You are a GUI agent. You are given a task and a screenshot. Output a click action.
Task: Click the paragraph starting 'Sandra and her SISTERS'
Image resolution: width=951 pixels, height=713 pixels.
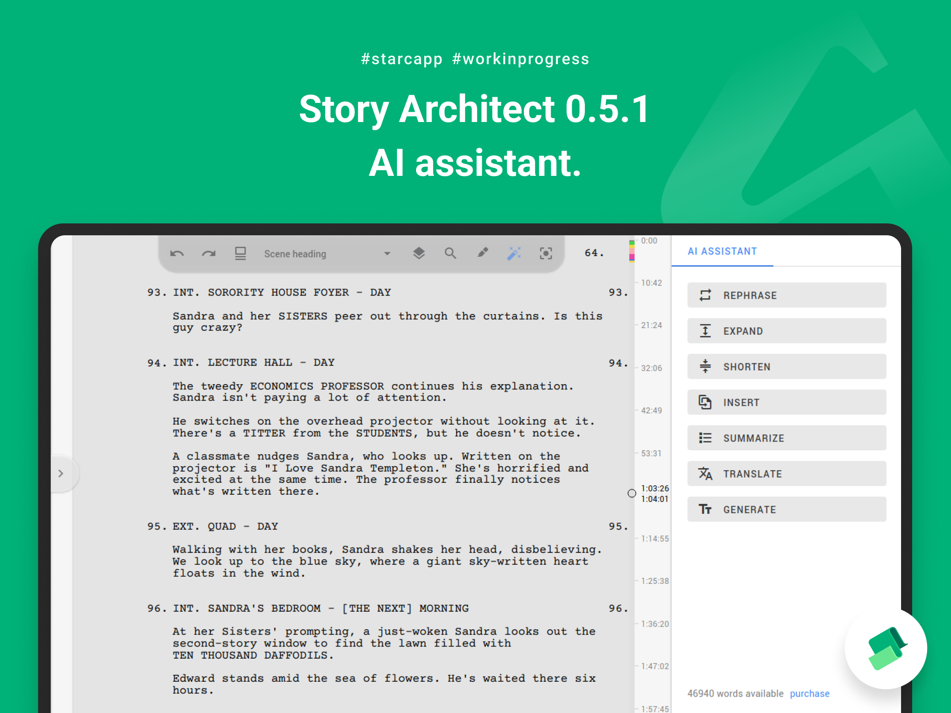coord(388,322)
